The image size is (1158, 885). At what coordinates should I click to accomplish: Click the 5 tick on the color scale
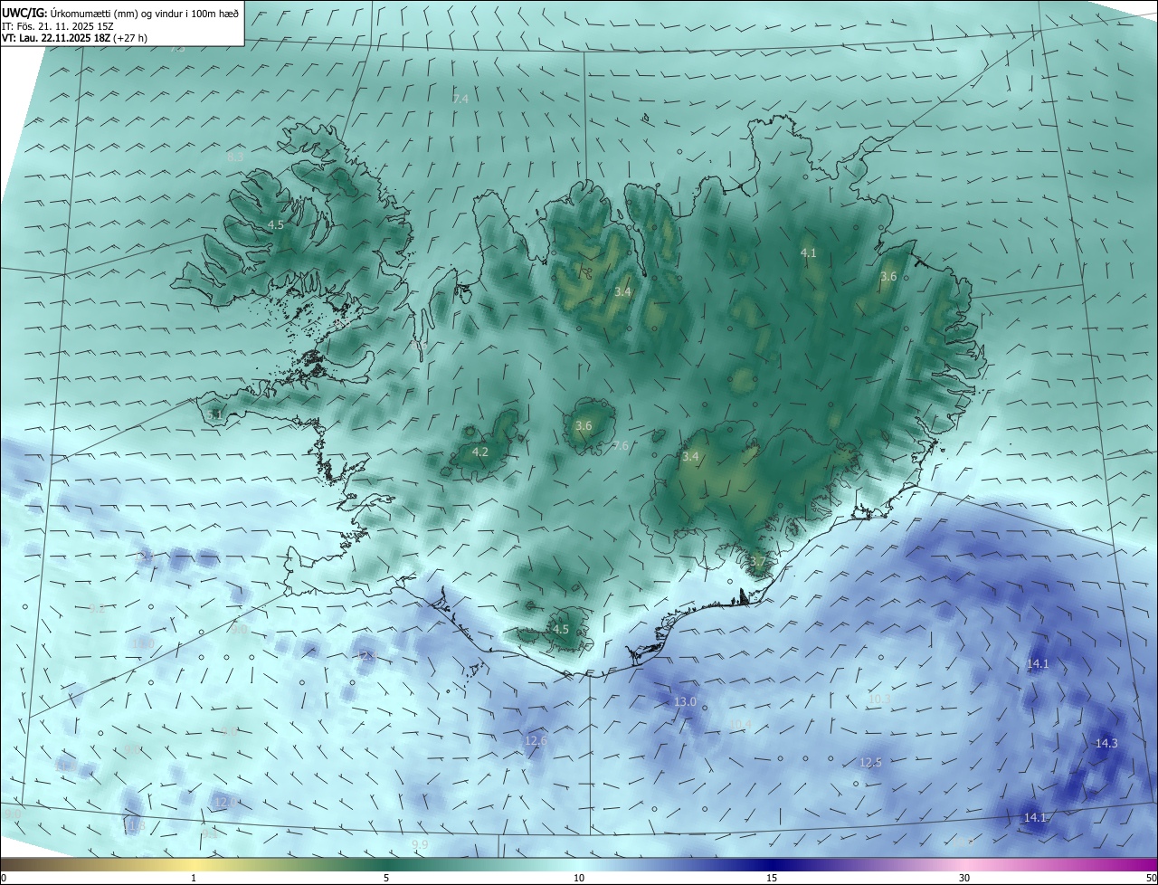pos(386,878)
